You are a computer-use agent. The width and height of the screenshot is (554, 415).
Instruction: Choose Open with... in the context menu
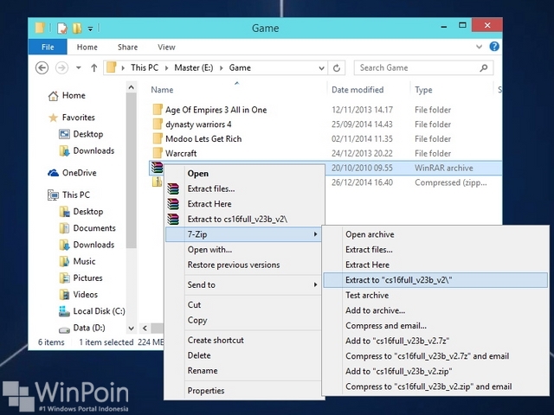click(244, 250)
